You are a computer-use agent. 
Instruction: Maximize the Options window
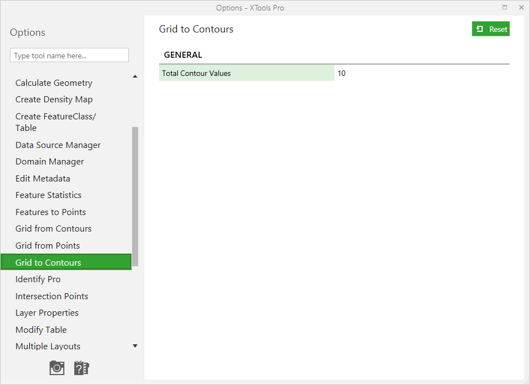[505, 8]
